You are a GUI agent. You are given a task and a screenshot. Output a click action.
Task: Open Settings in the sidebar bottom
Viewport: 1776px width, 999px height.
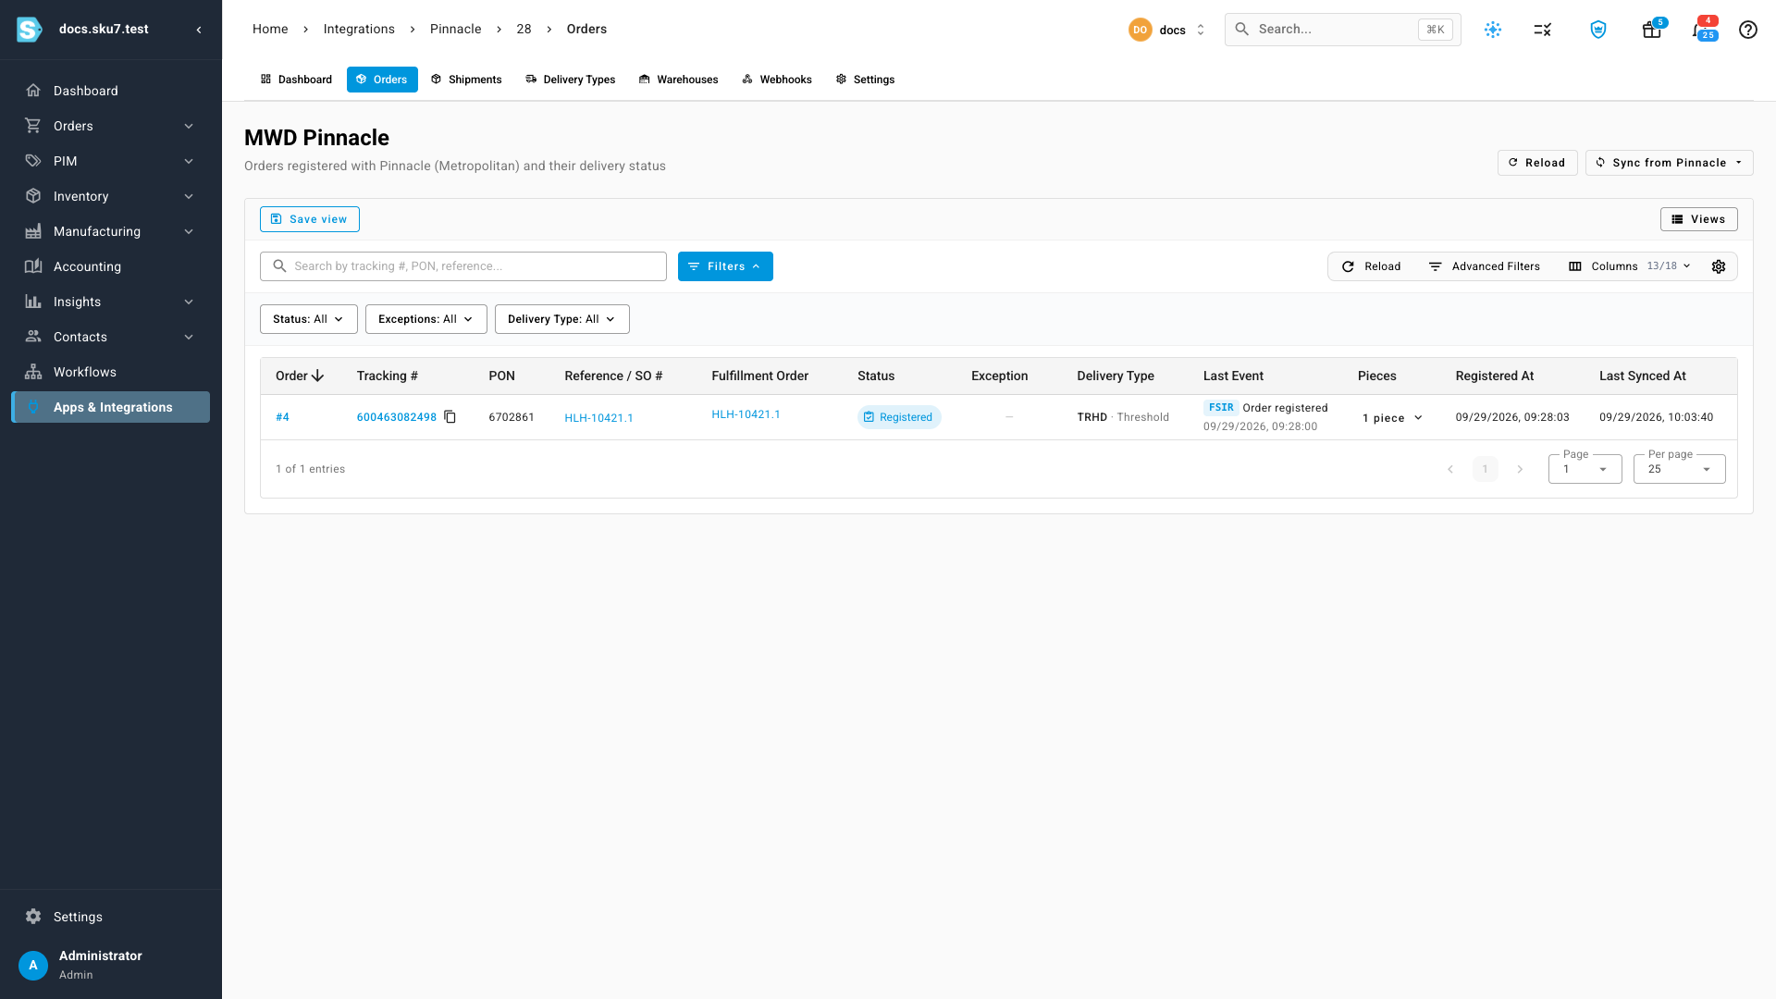pyautogui.click(x=78, y=917)
